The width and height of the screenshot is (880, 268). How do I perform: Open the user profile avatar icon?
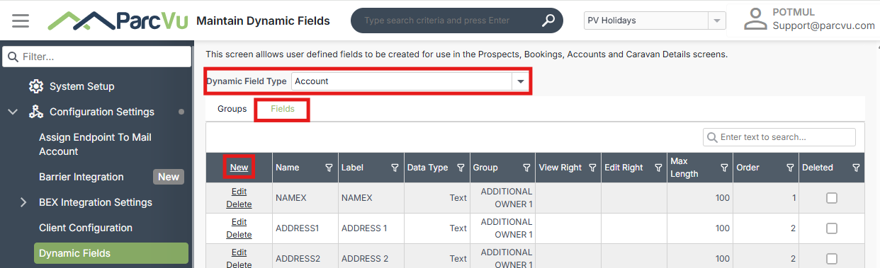click(756, 19)
